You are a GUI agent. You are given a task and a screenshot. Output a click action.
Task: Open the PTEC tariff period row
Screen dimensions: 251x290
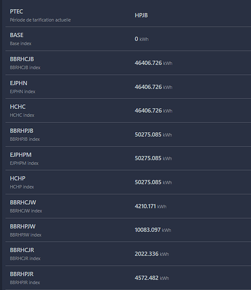pyautogui.click(x=128, y=15)
